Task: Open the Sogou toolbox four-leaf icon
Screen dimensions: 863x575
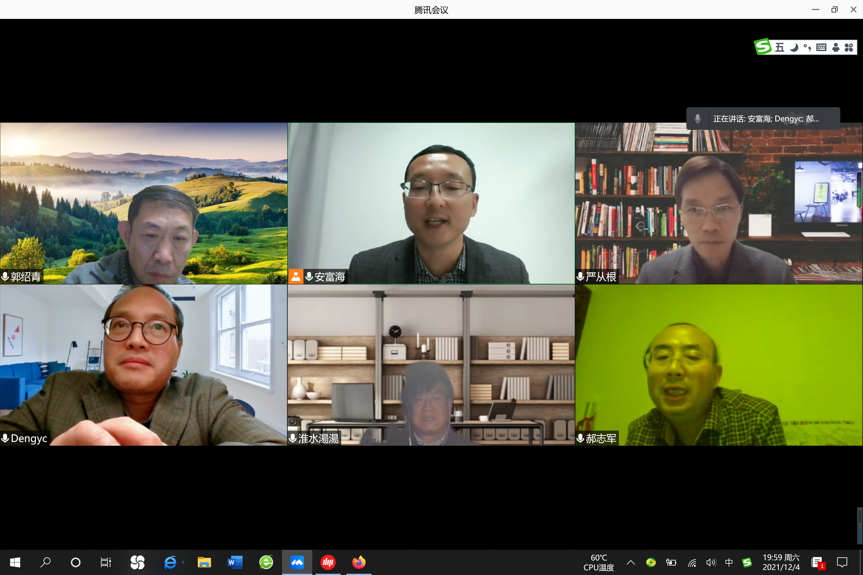Action: 849,47
